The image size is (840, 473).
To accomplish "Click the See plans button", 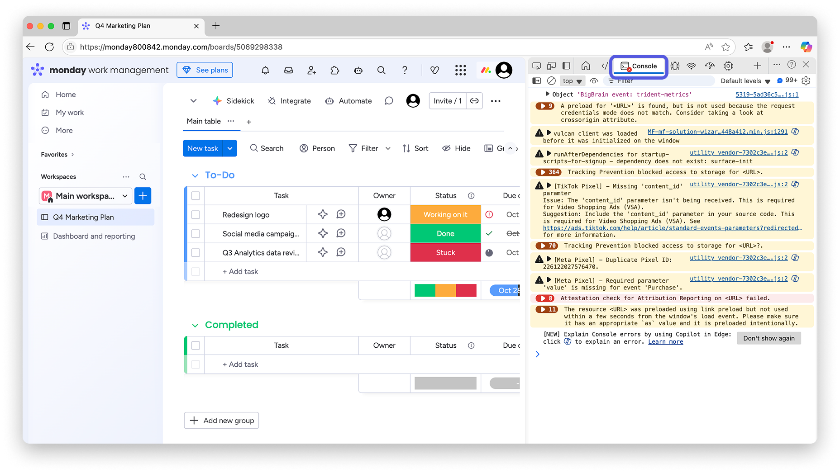I will tap(205, 70).
